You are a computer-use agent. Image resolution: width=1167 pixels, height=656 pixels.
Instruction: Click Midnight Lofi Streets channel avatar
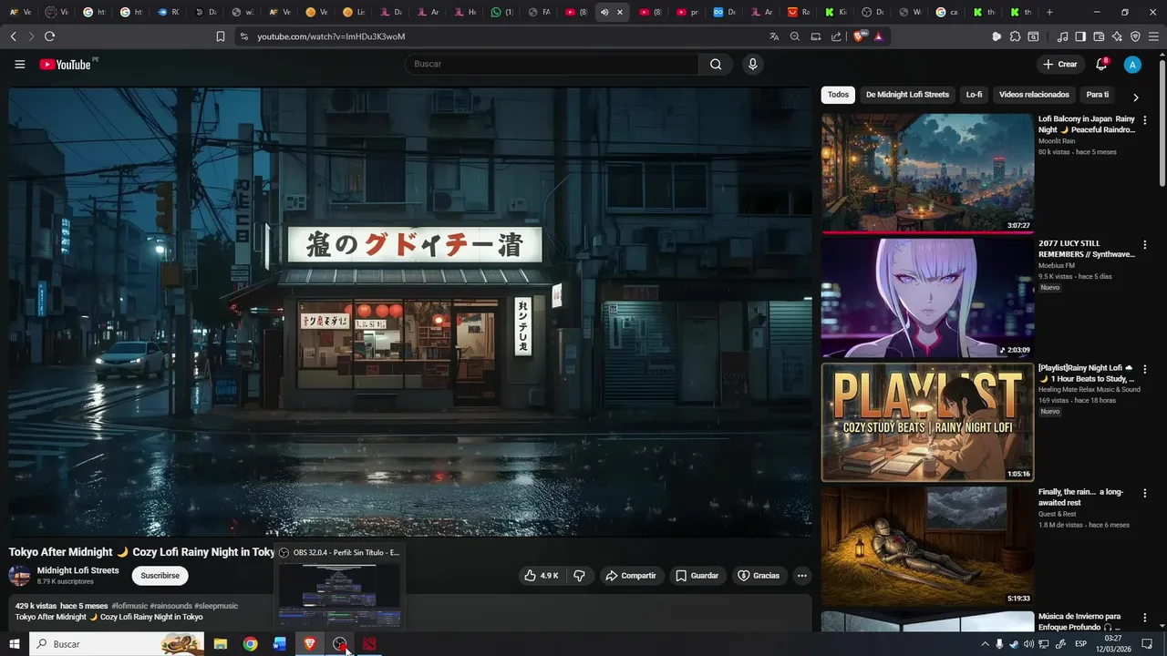(x=19, y=575)
